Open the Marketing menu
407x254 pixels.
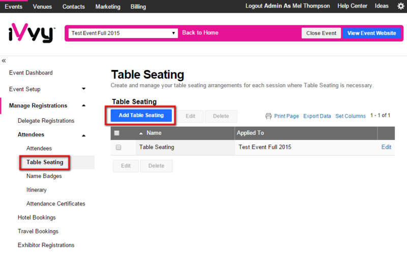(x=108, y=7)
